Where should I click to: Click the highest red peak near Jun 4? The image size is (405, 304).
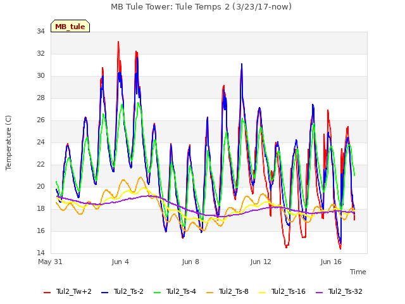point(118,42)
